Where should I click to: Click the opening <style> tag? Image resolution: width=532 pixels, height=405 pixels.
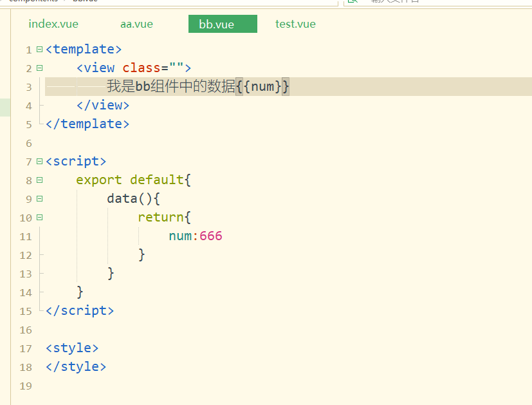pyautogui.click(x=72, y=348)
